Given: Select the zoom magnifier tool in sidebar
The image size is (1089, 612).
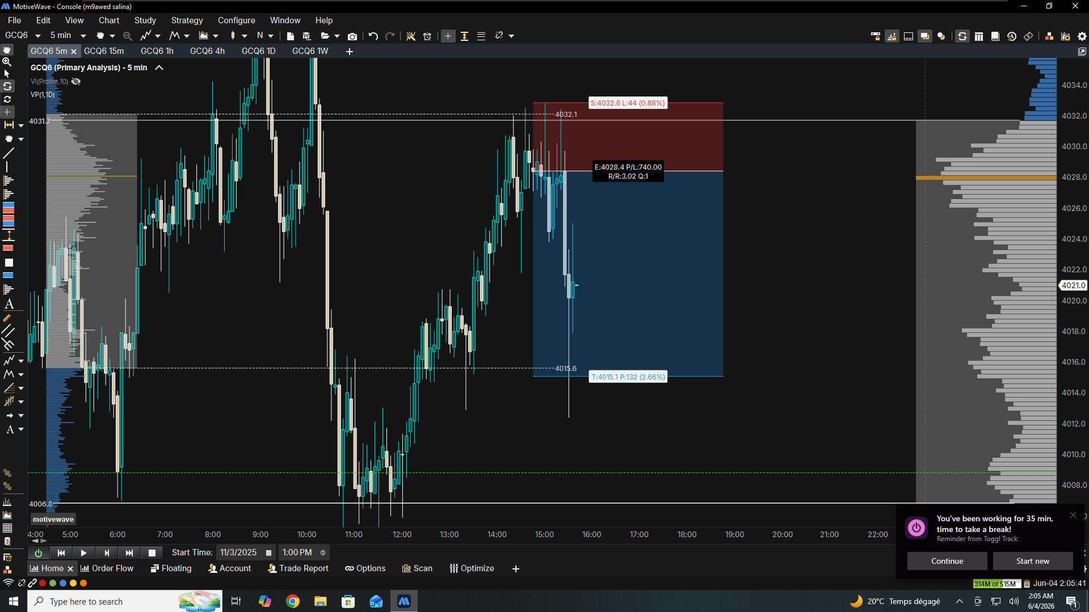Looking at the screenshot, I should (x=7, y=61).
